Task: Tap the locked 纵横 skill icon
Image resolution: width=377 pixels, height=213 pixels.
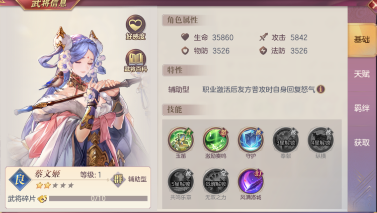Action: point(320,140)
